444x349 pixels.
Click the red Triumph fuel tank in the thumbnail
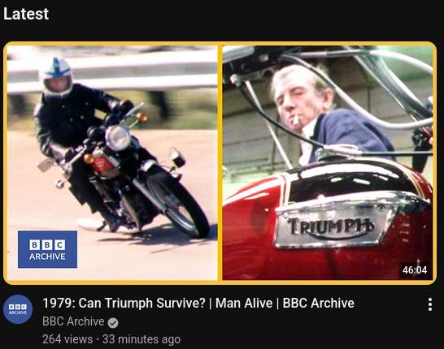coord(328,223)
